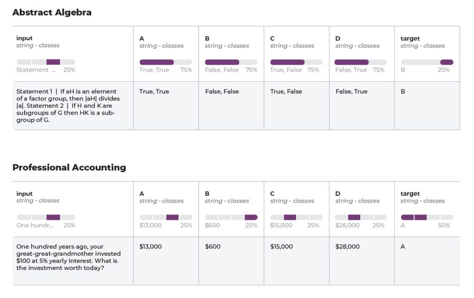Click the distribution bar under "True, True"
The image size is (474, 298).
pyautogui.click(x=156, y=62)
